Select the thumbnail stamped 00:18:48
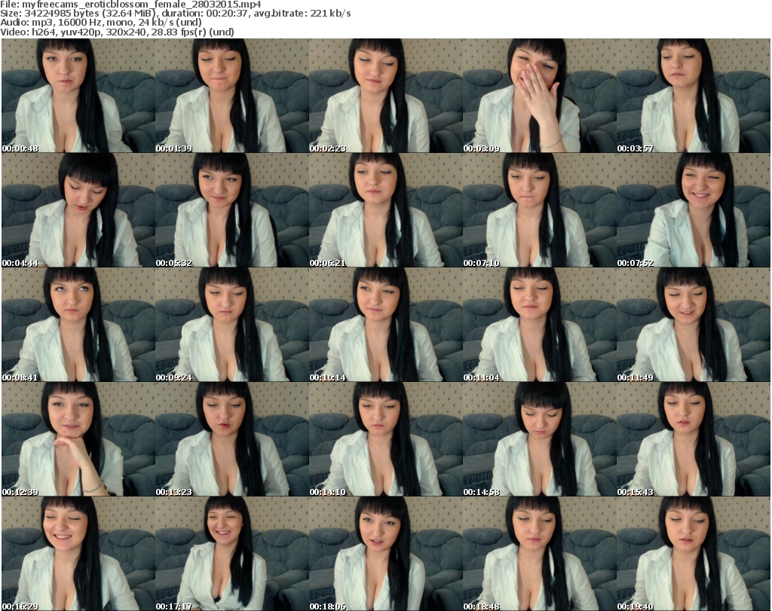The image size is (772, 611). tap(540, 554)
